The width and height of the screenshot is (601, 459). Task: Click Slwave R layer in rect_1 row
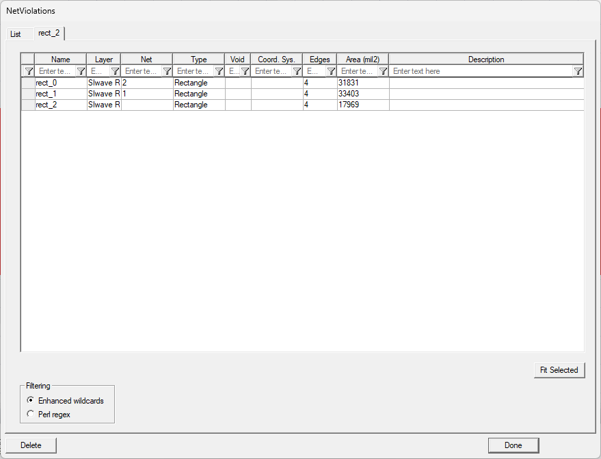click(104, 94)
